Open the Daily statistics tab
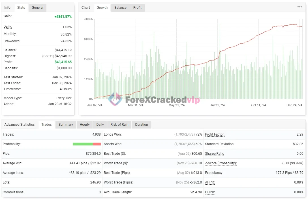The image size is (308, 199). coord(100,125)
